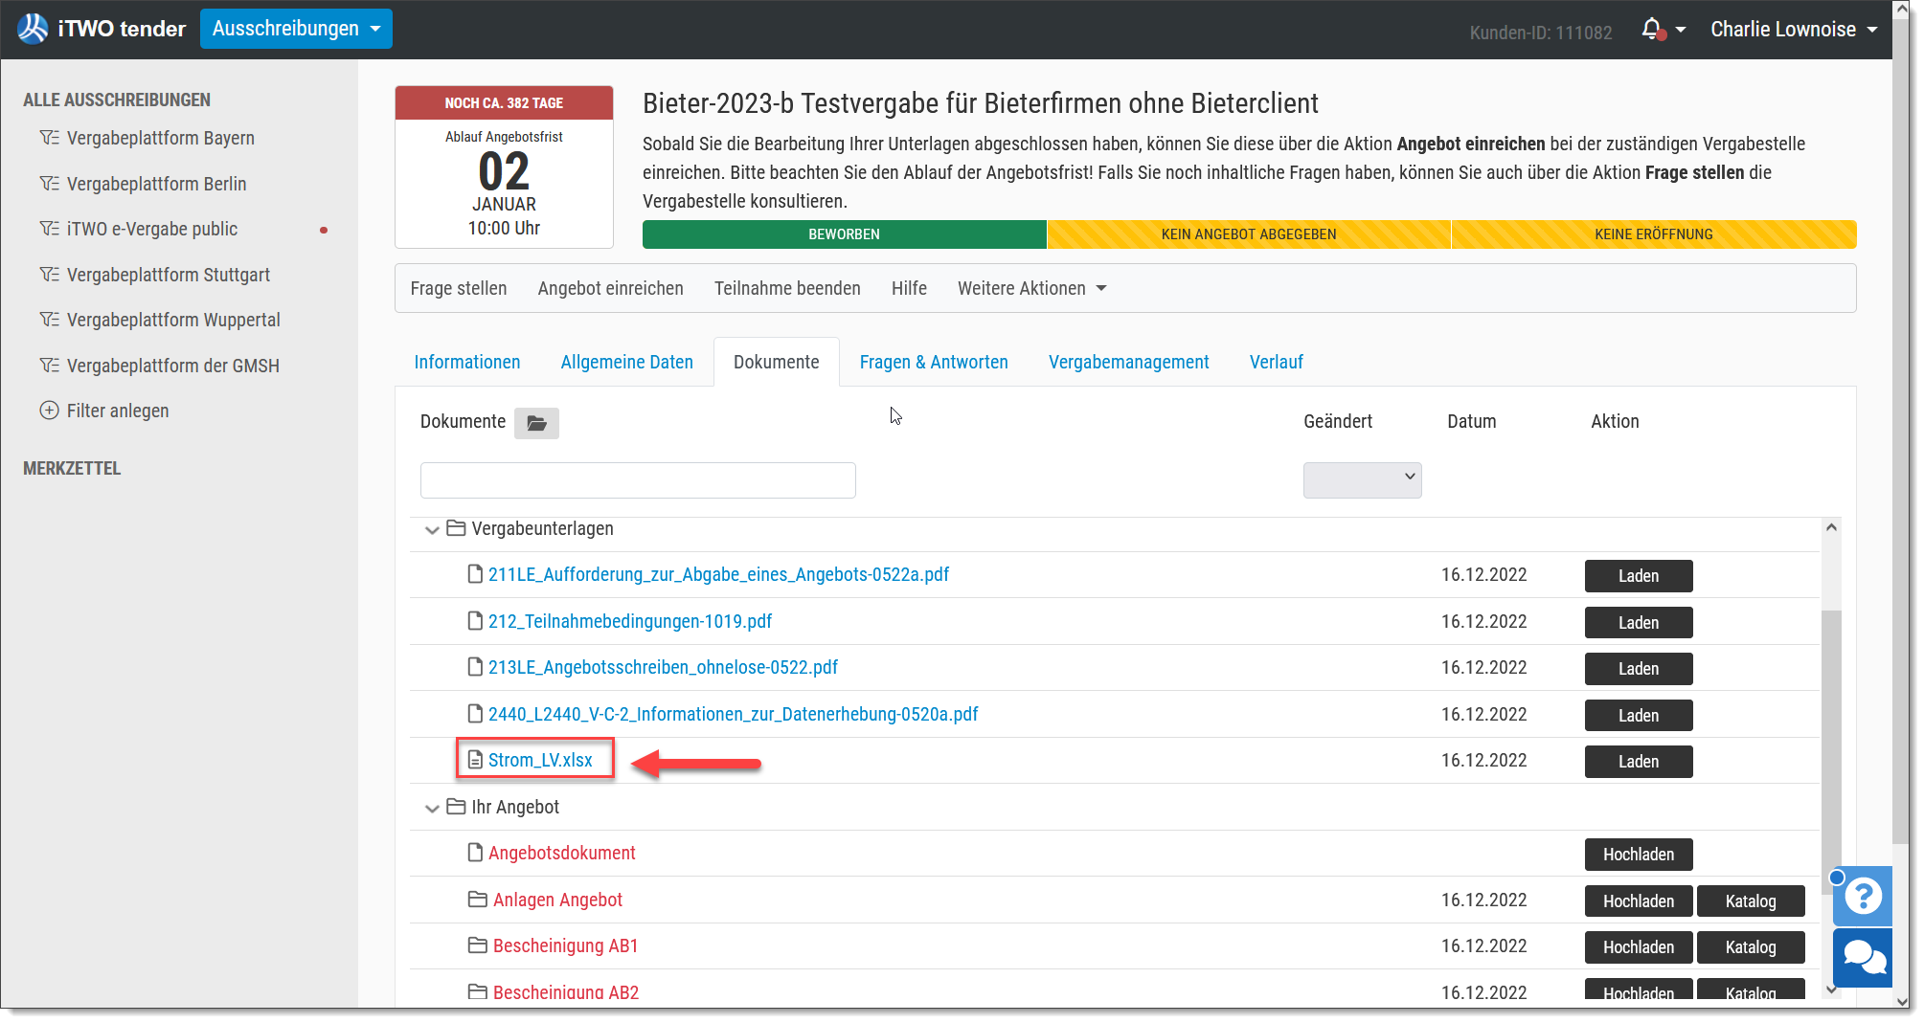Image resolution: width=1924 pixels, height=1023 pixels.
Task: Open the notification bell icon
Action: pos(1652,30)
